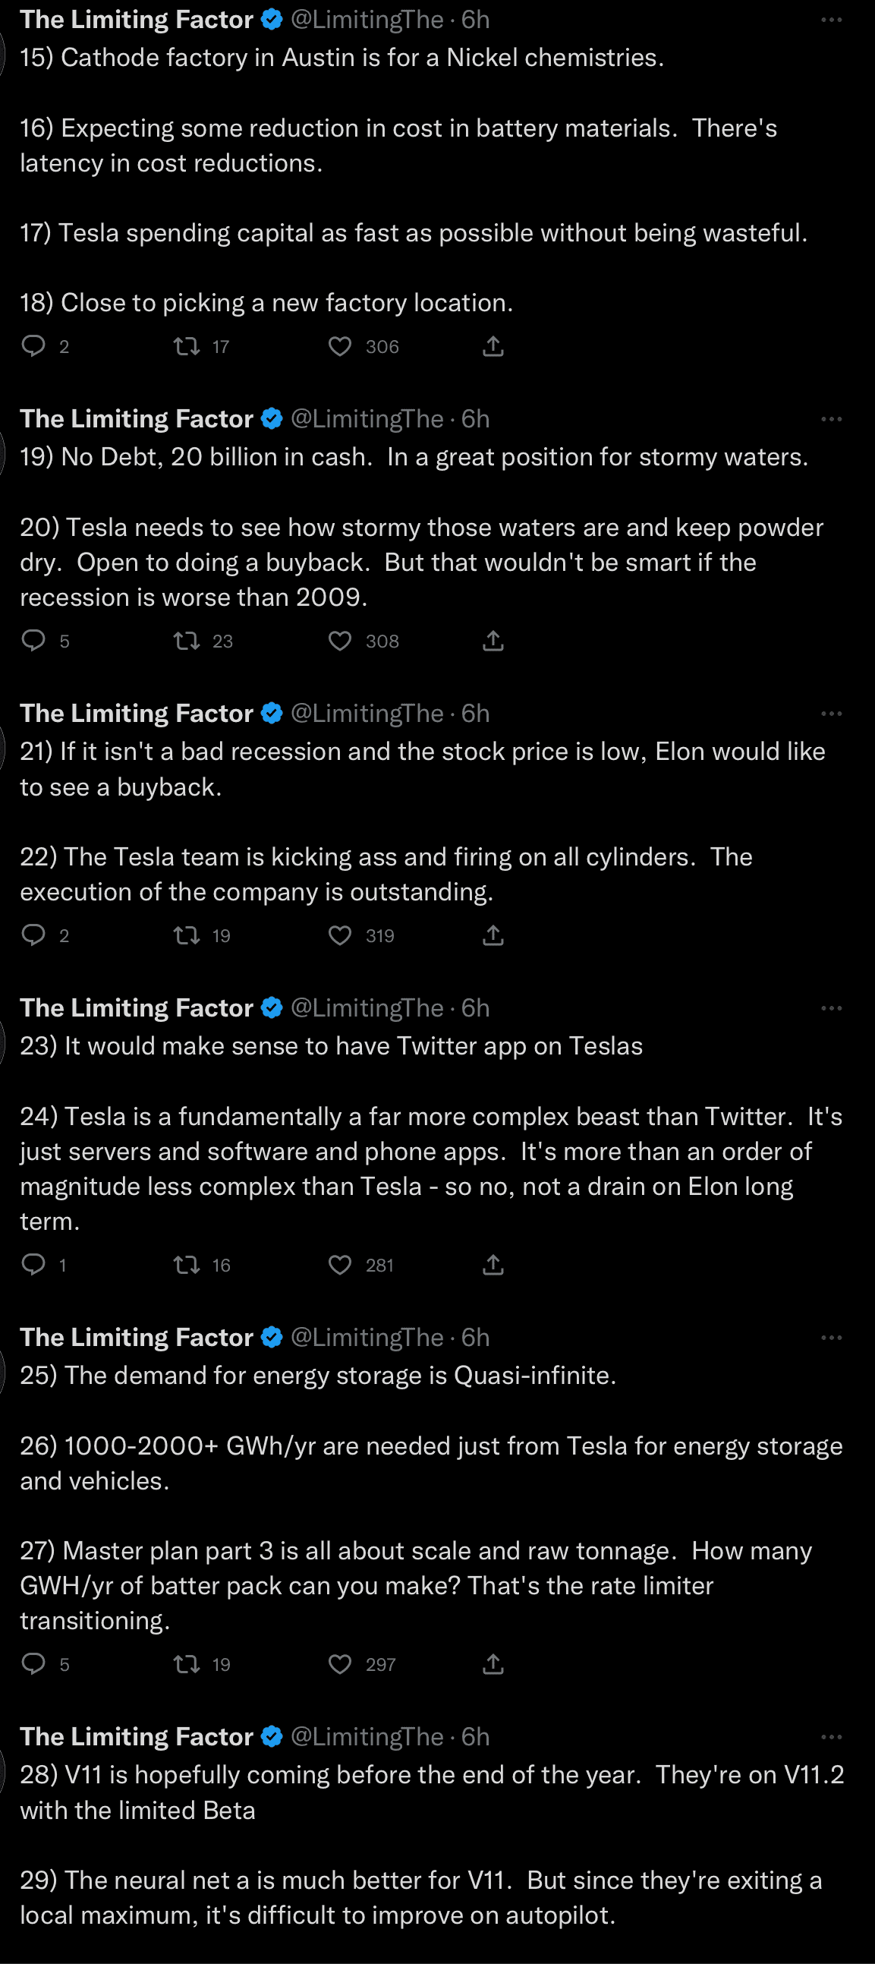Open the tweet about cathode factory in Austin

click(x=343, y=57)
